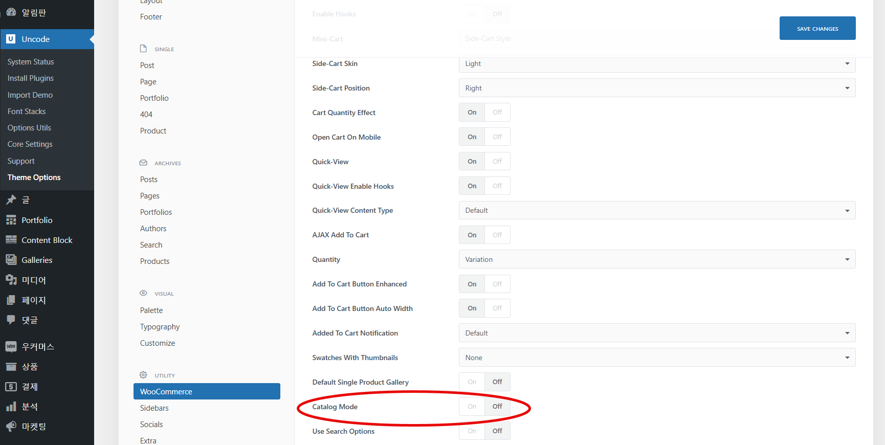
Task: Click the Galleries icon in sidebar
Action: (11, 260)
